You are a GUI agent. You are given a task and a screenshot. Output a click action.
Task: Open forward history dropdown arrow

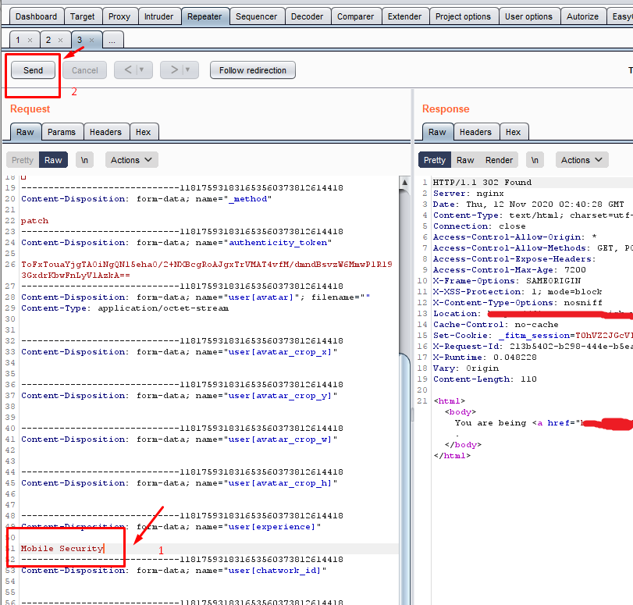coord(188,70)
